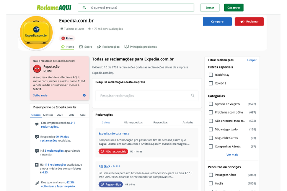Select the Não respondidas tab
The height and width of the screenshot is (191, 287).
[x=133, y=123]
